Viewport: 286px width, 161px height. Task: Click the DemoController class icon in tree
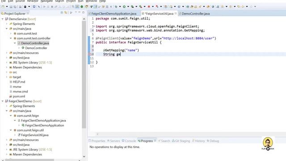(23, 48)
